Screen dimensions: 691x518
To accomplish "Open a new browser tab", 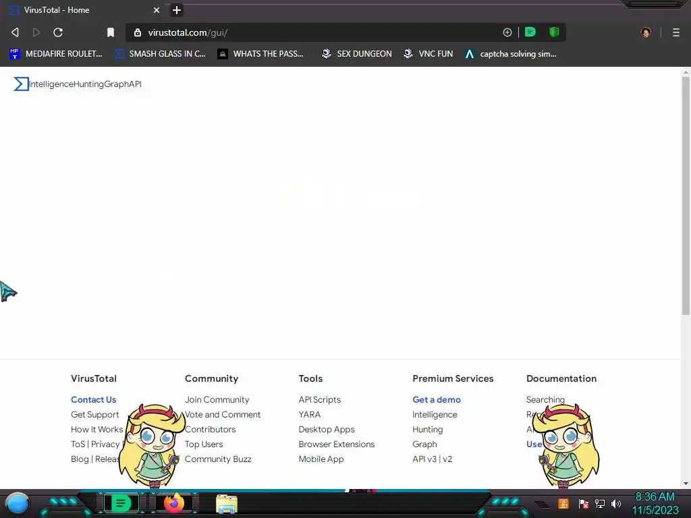I will pos(177,10).
